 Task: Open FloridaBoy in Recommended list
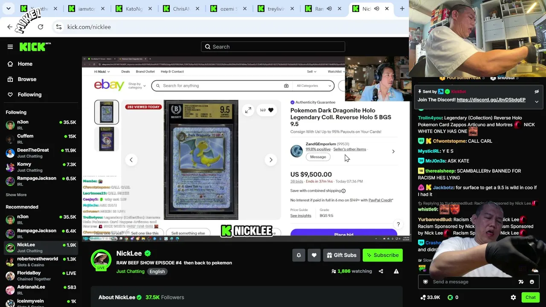click(41, 276)
